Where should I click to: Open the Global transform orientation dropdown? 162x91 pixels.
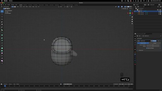61,7
